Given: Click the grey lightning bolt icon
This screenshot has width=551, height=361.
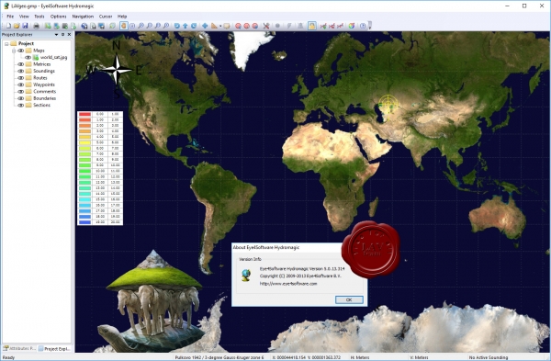Looking at the screenshot, I should pyautogui.click(x=289, y=26).
